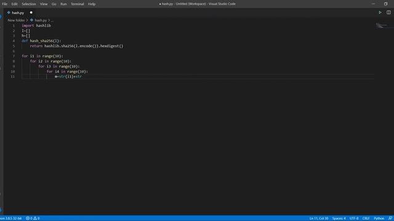Click 'for i4 in range(10):' line

[67, 71]
